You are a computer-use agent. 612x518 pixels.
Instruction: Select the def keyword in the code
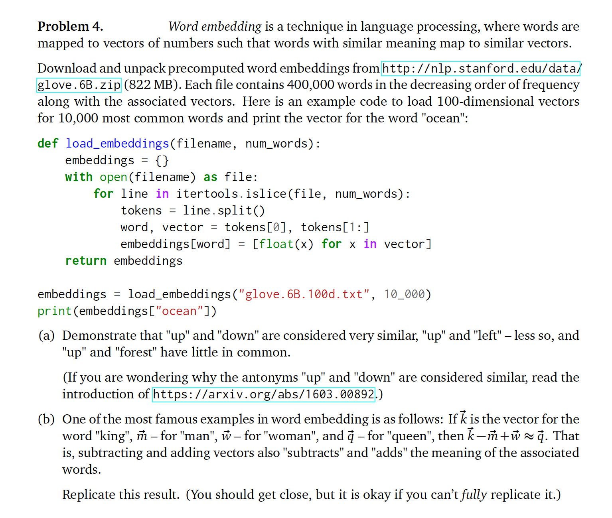click(x=47, y=143)
